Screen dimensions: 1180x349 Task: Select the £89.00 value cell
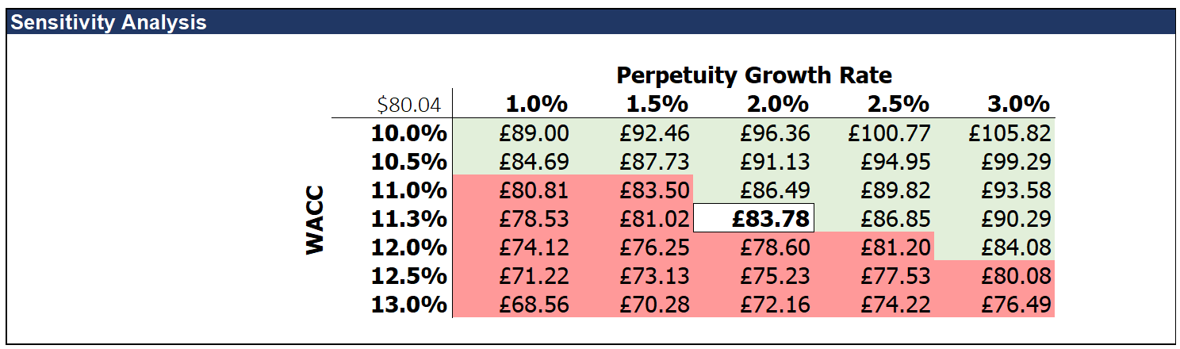tap(534, 133)
